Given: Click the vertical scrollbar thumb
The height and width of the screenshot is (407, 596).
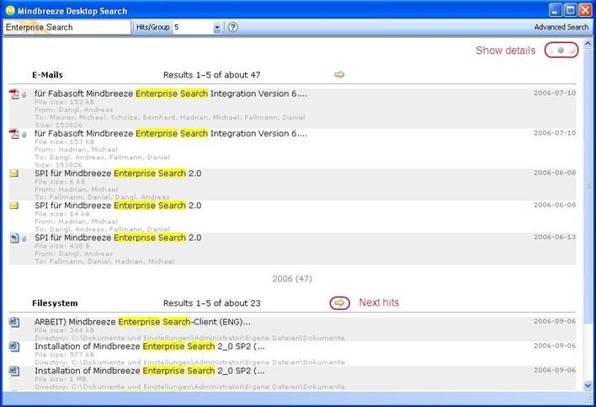Looking at the screenshot, I should [588, 186].
